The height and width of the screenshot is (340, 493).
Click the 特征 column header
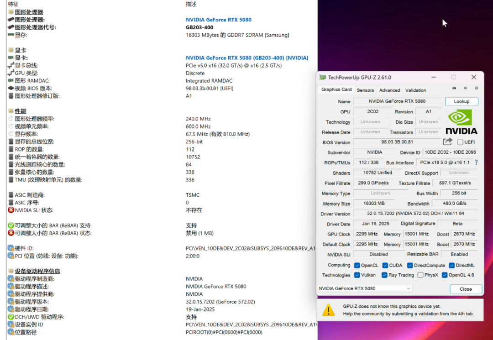click(13, 4)
